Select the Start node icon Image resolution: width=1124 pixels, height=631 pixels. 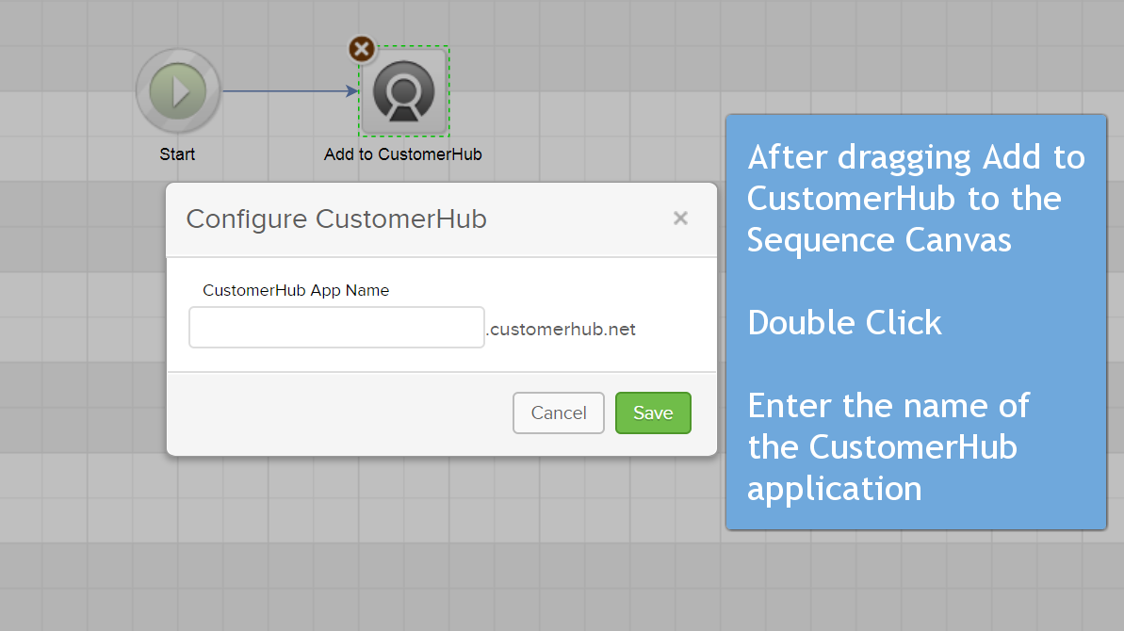coord(178,91)
